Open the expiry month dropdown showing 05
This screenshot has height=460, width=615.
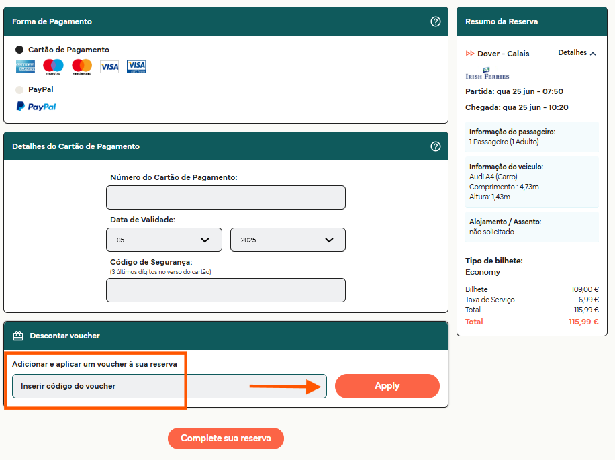[164, 240]
